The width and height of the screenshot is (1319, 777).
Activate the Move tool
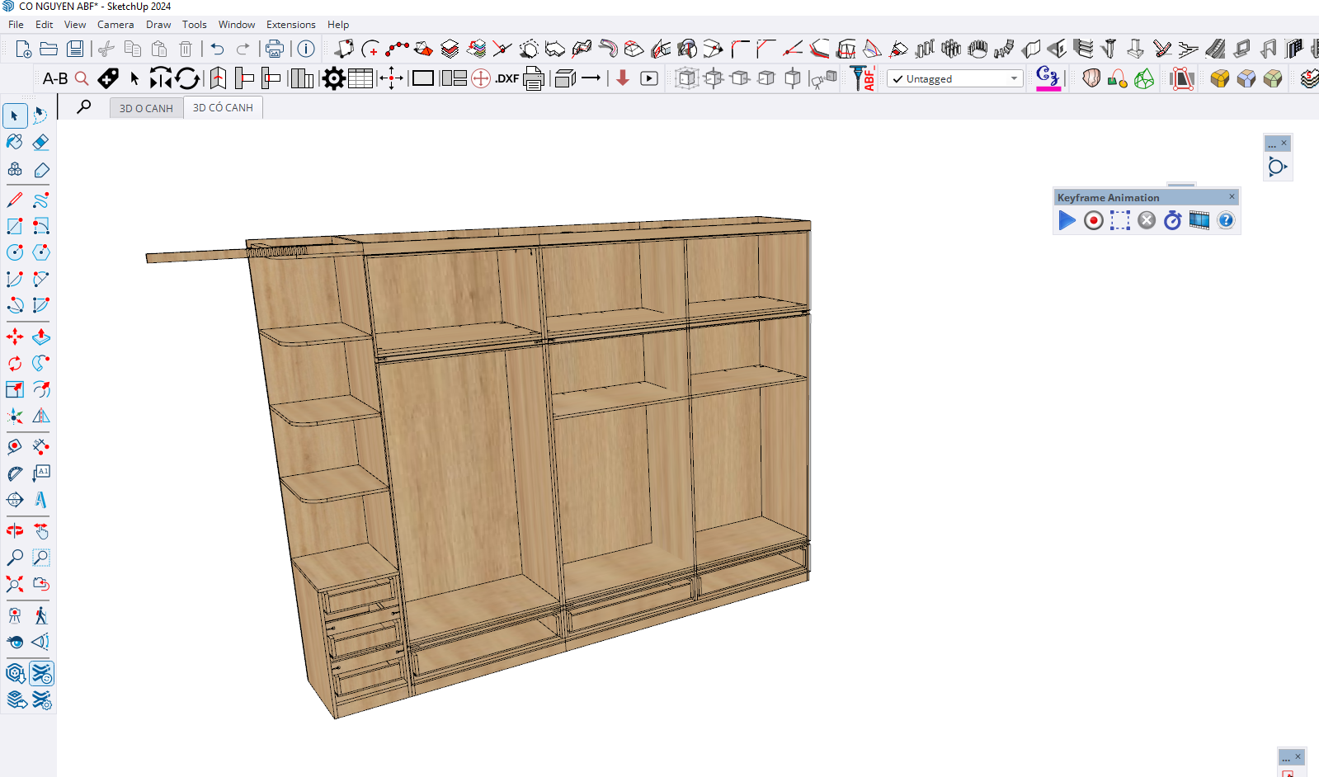[15, 337]
